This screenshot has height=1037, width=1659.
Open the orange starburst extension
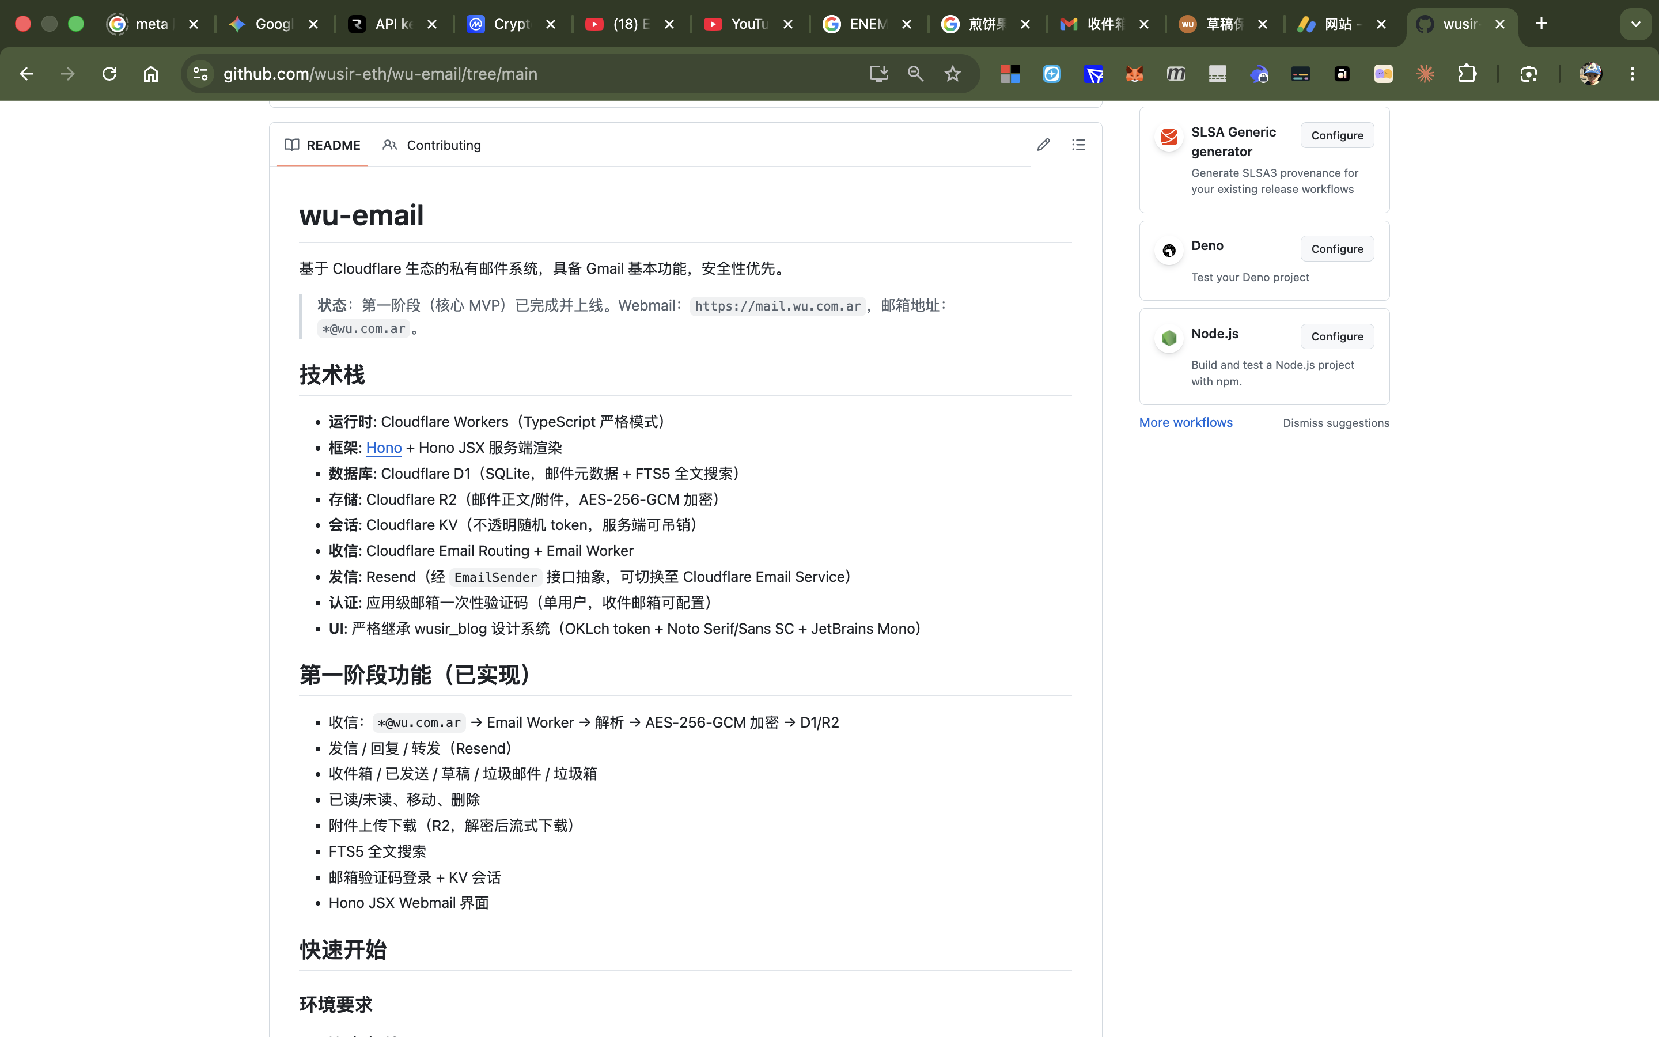coord(1425,73)
